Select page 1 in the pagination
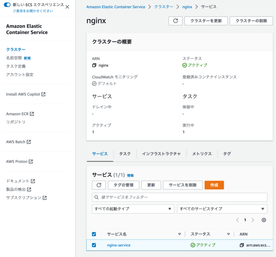 [245, 220]
